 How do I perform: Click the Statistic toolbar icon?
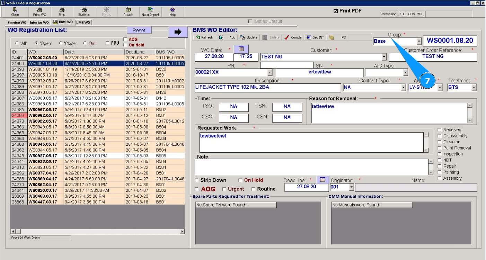point(84,12)
